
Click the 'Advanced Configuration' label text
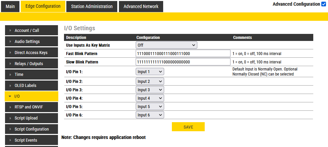point(296,4)
